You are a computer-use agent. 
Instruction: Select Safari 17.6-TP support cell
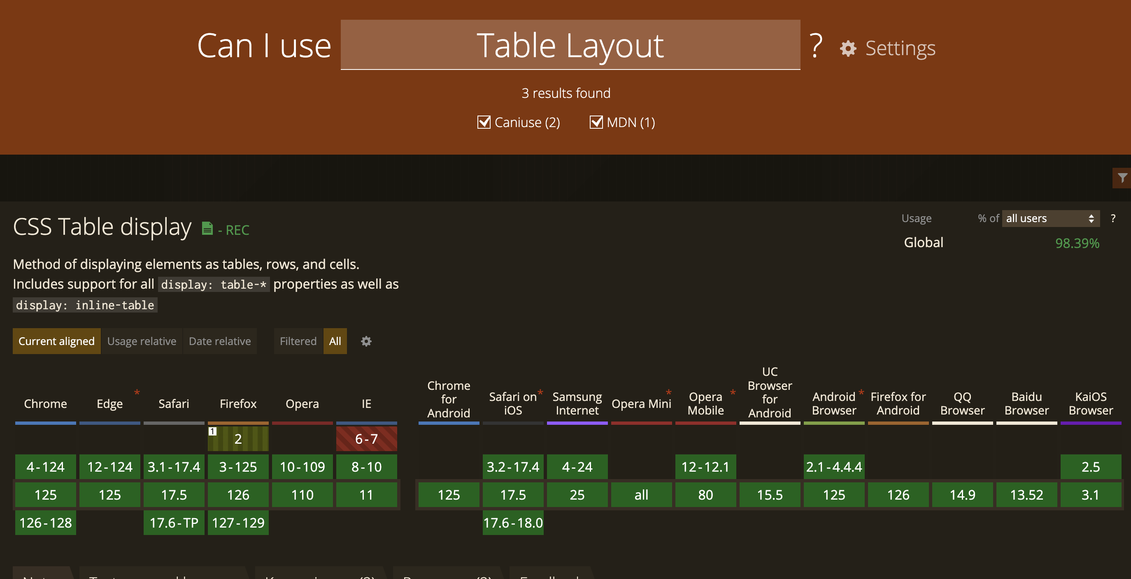click(174, 523)
